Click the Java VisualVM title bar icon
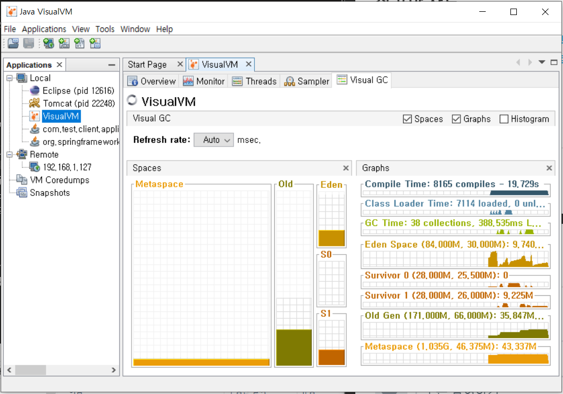The width and height of the screenshot is (563, 394). click(12, 11)
